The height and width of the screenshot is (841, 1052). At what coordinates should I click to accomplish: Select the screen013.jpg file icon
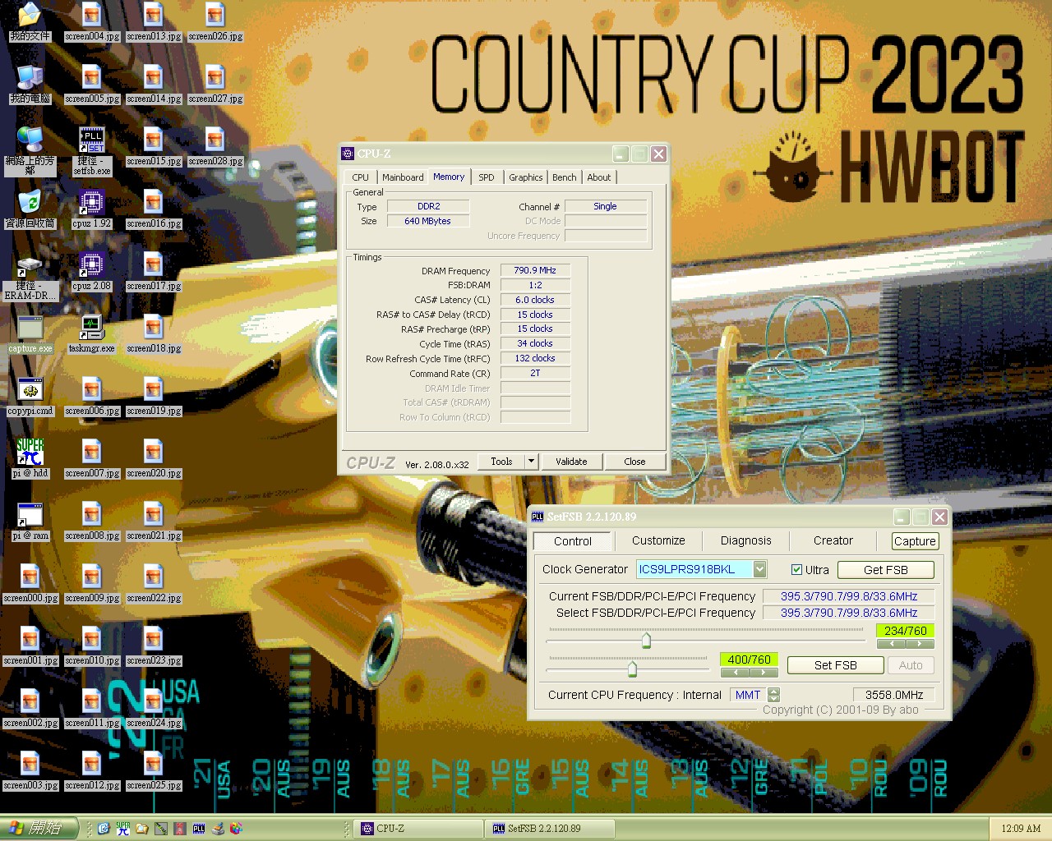click(154, 21)
